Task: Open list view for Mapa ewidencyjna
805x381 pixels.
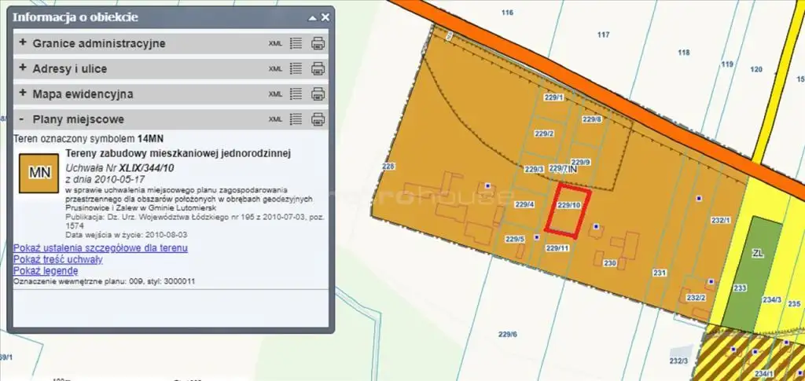Action: pyautogui.click(x=296, y=93)
